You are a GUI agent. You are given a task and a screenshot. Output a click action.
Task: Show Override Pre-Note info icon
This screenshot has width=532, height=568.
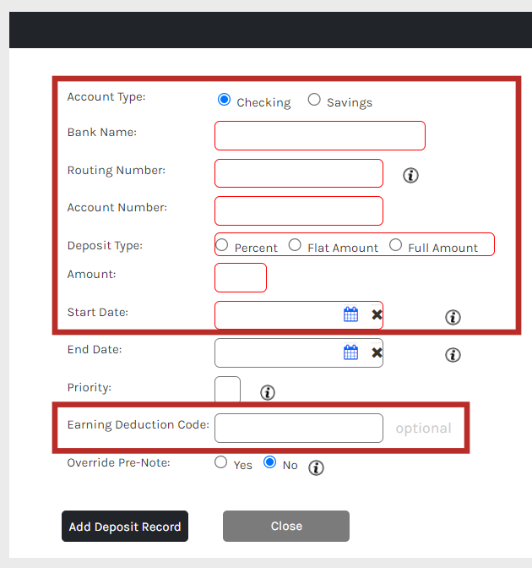316,467
